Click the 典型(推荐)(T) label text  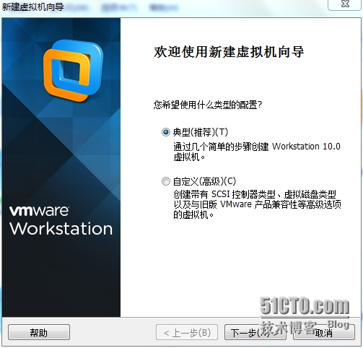pyautogui.click(x=201, y=132)
